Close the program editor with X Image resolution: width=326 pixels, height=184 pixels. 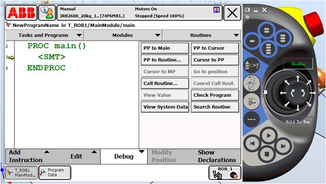pos(232,13)
